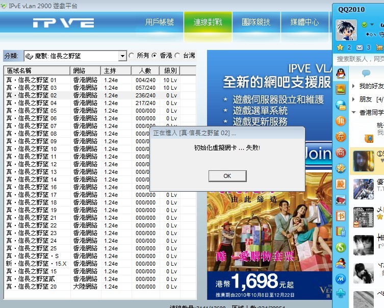
Task: Open the 股 stocks icon
Action: [341, 184]
